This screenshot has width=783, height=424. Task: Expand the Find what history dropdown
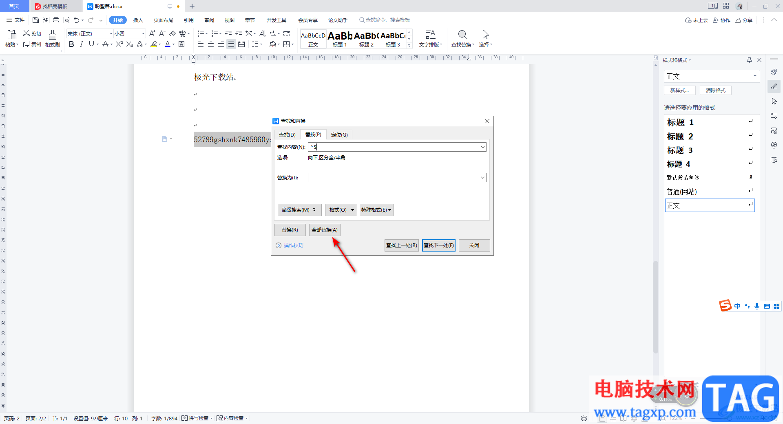coord(483,147)
